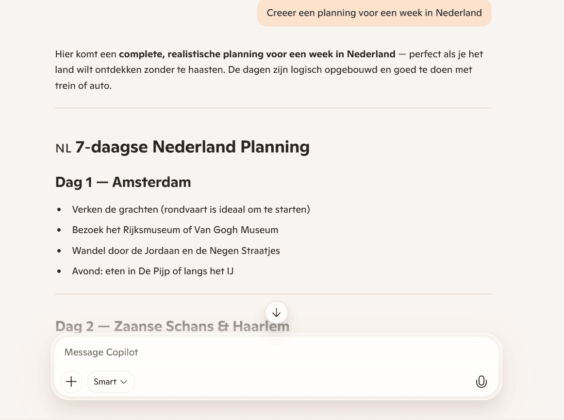Click the NL badge next to the heading

[63, 147]
